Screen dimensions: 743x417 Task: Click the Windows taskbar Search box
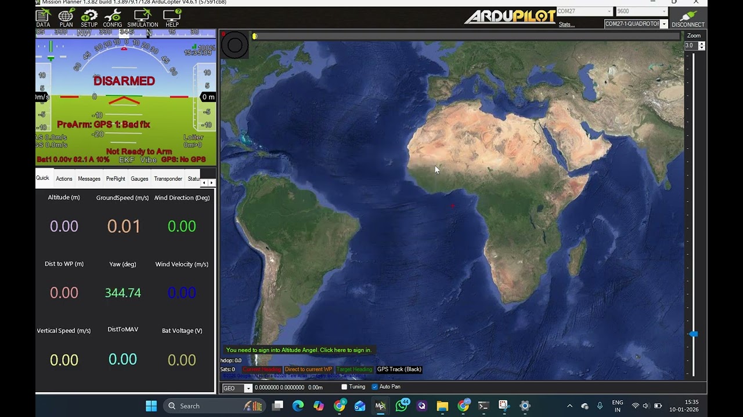pyautogui.click(x=213, y=406)
